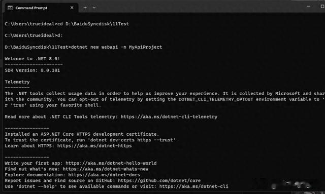Click the Welcome to .NET 8.0! line
The height and width of the screenshot is (194, 325).
(32, 59)
